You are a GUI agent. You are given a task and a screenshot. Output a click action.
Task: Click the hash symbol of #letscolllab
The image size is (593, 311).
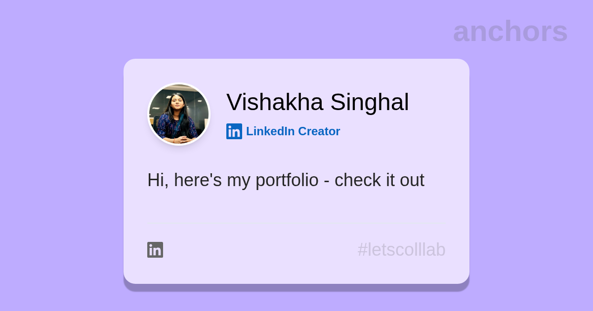[x=362, y=250]
